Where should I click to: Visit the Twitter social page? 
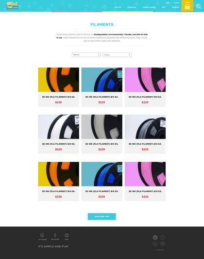pyautogui.click(x=163, y=244)
